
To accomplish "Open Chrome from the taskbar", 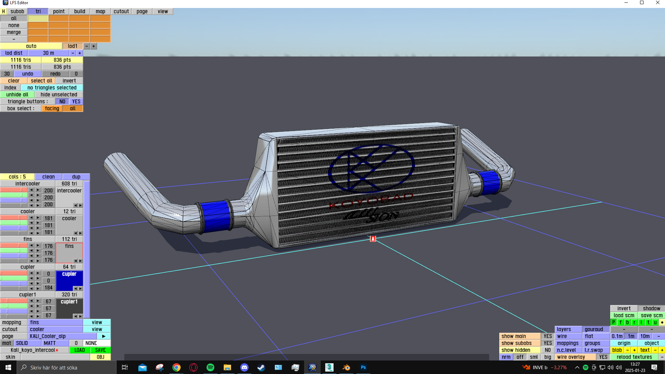I will [x=176, y=367].
